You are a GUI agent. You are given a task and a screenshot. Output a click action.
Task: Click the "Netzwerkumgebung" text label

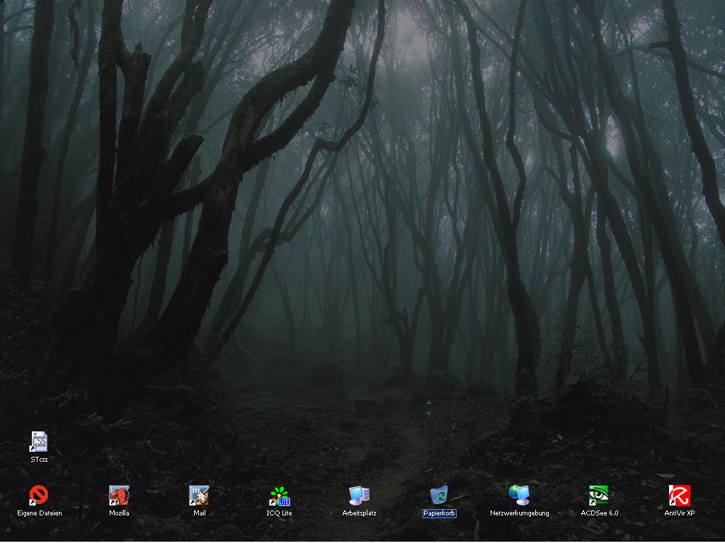[519, 513]
